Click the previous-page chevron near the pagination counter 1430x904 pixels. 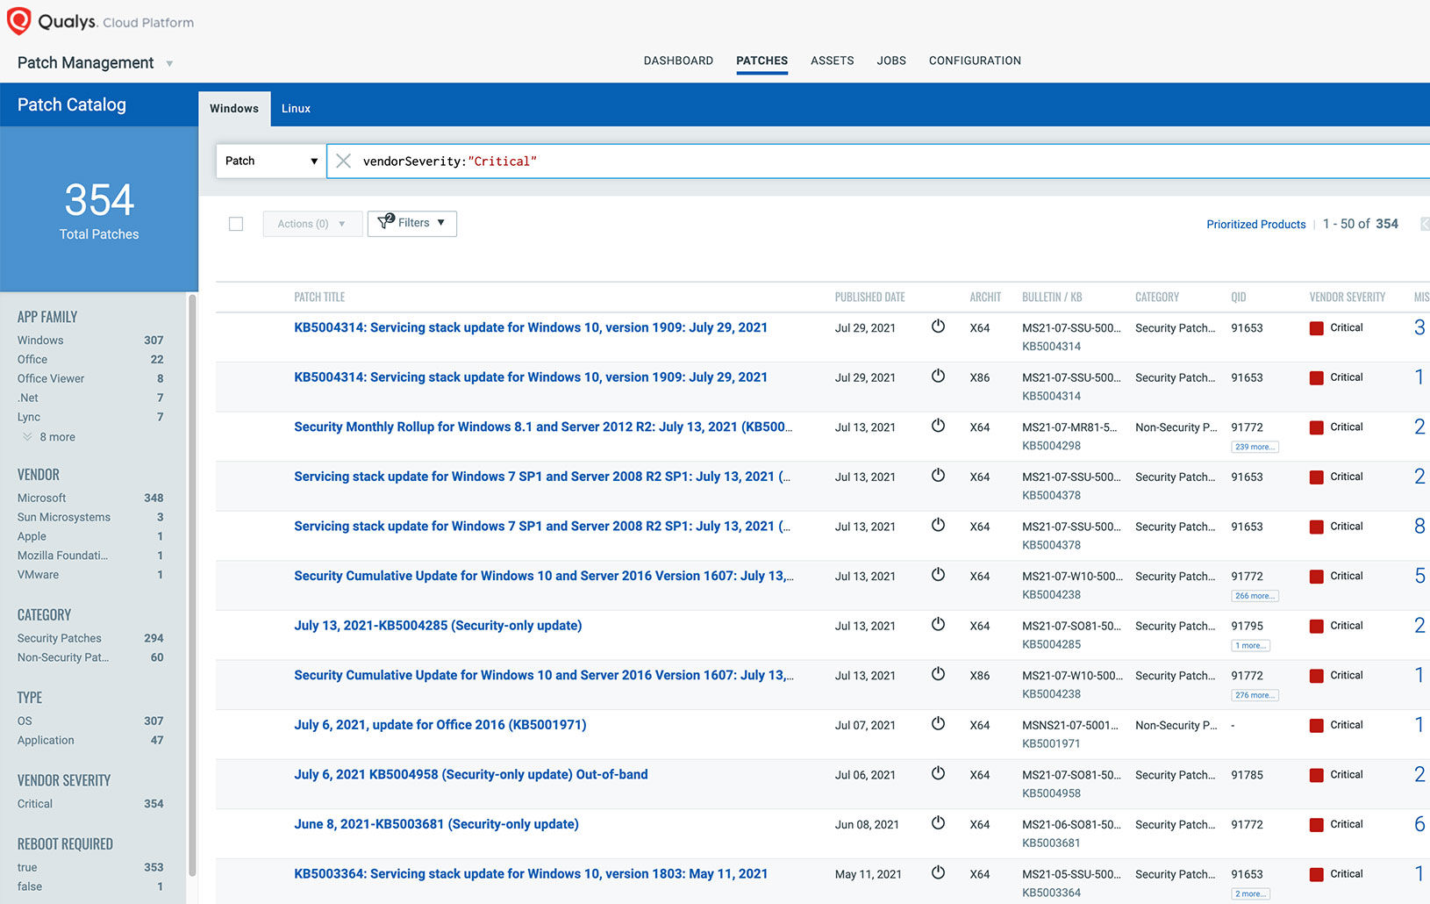(x=1425, y=224)
